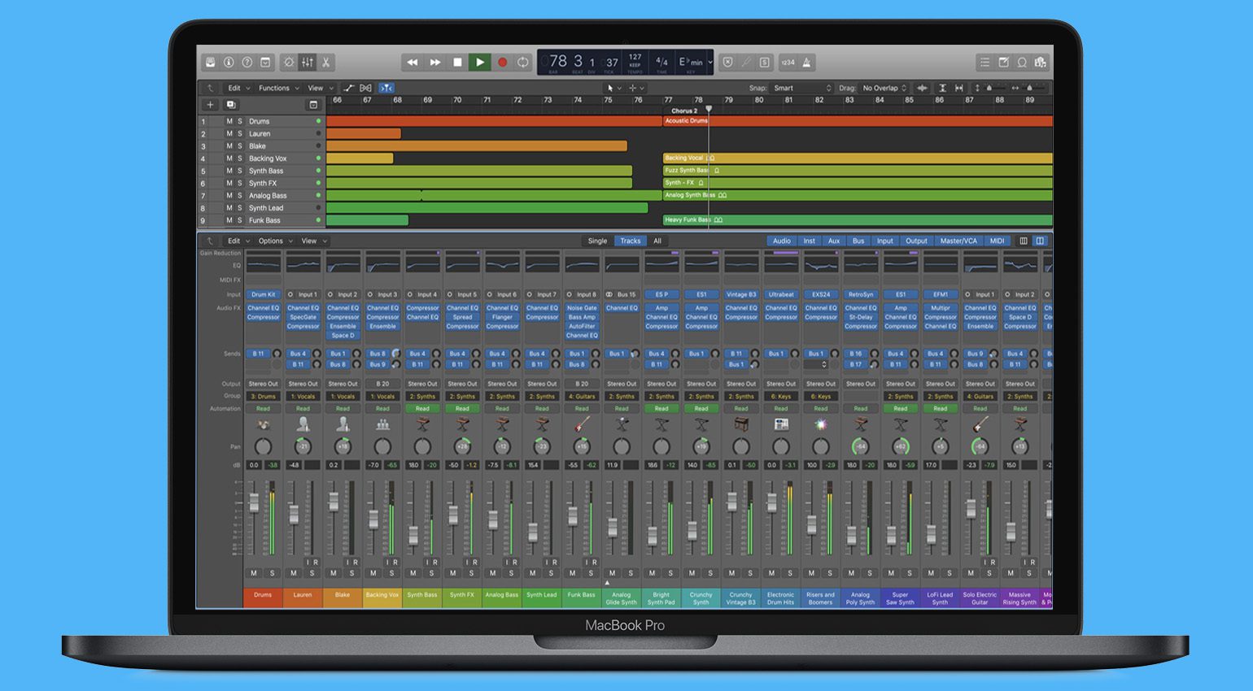This screenshot has width=1253, height=691.
Task: Toggle the Cycle mode button
Action: coord(522,63)
